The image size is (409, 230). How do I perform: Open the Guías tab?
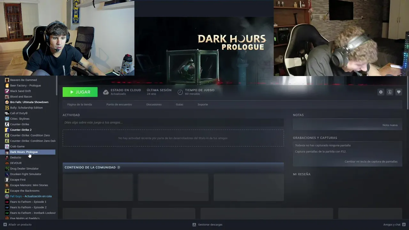[179, 104]
